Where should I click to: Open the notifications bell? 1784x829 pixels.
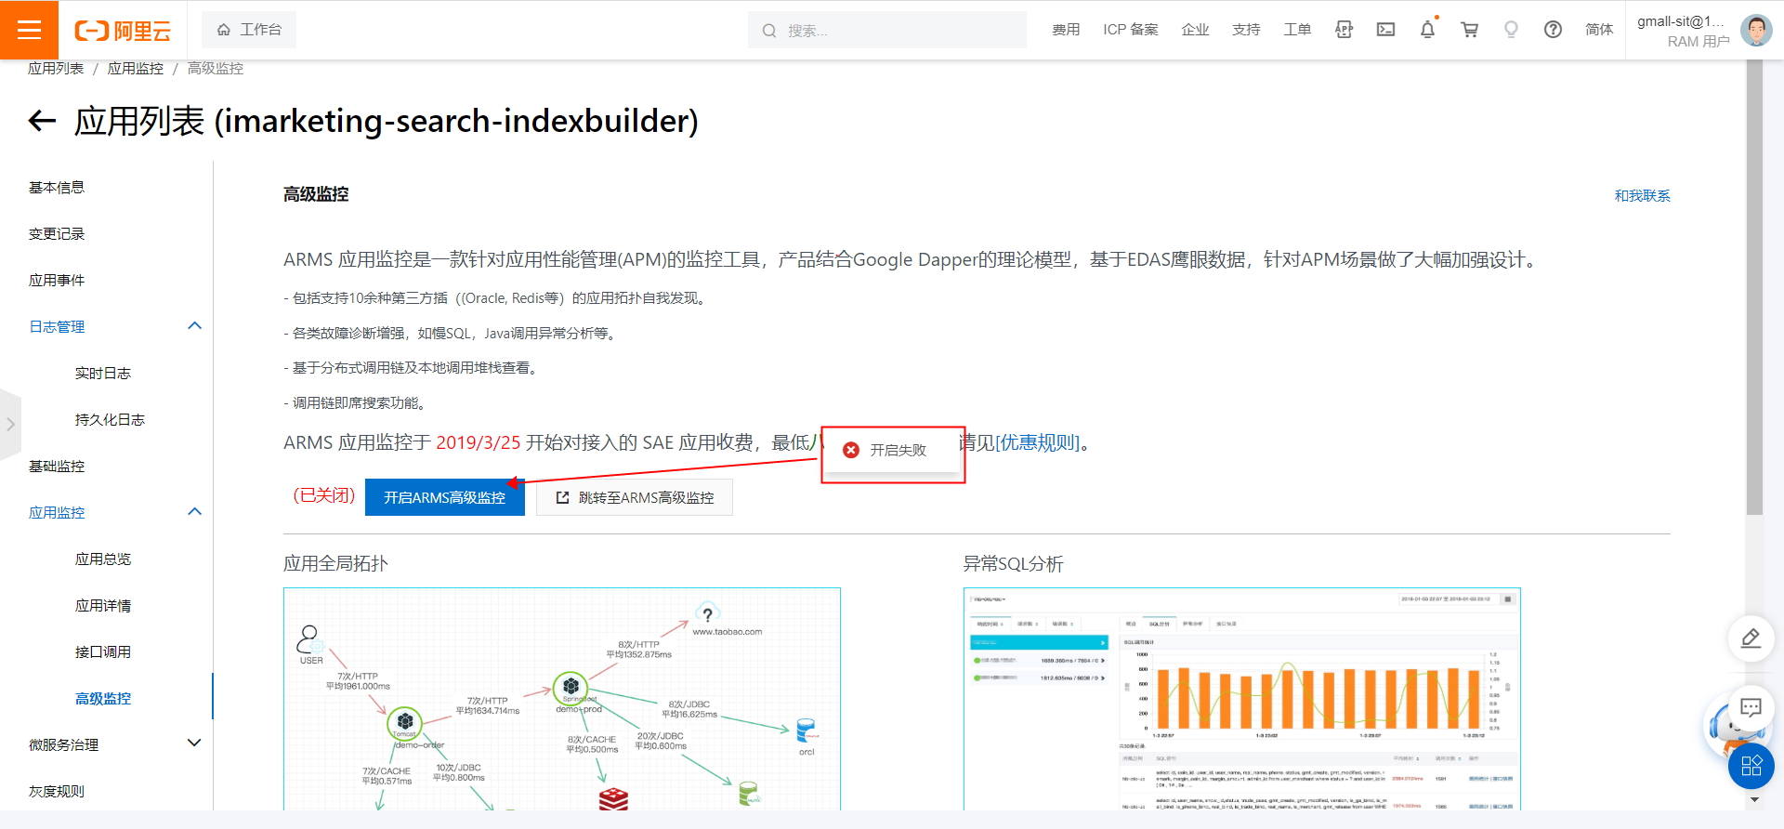(x=1427, y=30)
